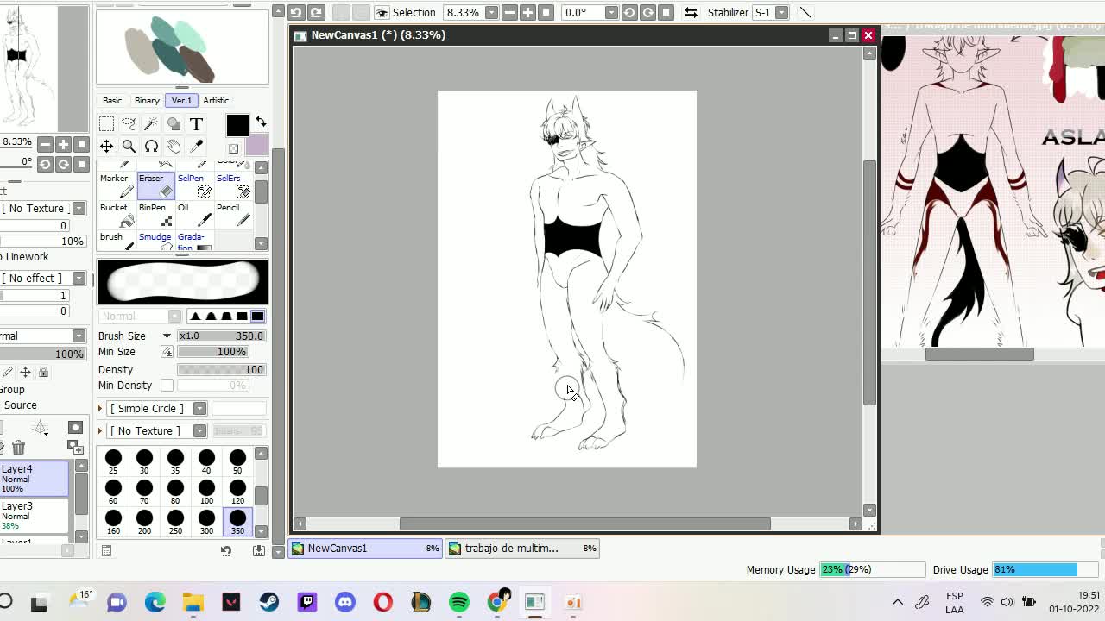The image size is (1105, 621).
Task: Open the No effect dropdown
Action: point(79,278)
